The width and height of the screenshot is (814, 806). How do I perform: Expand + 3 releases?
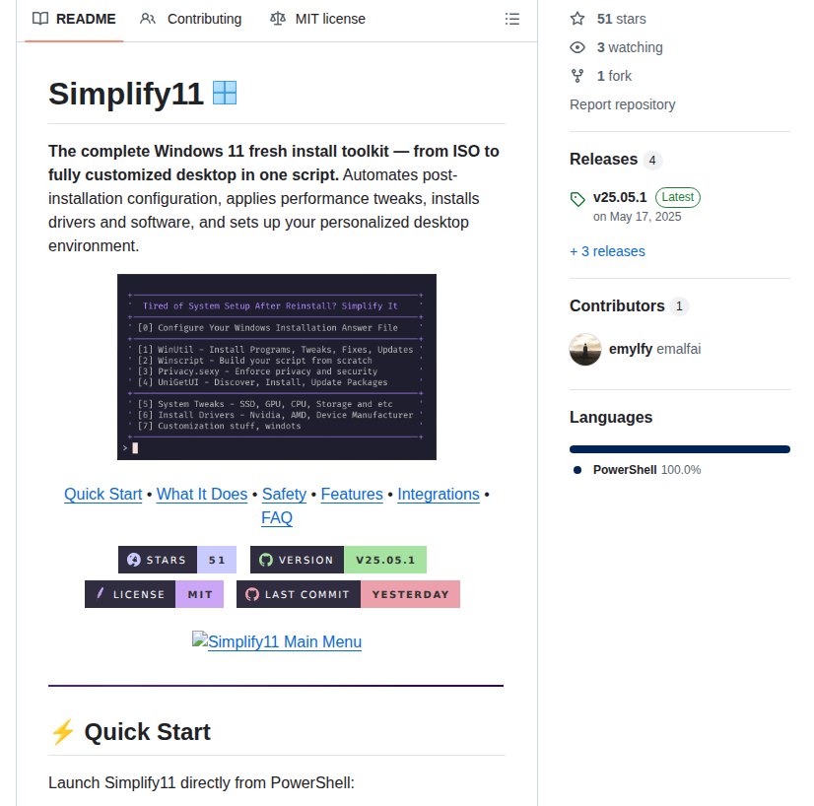607,251
